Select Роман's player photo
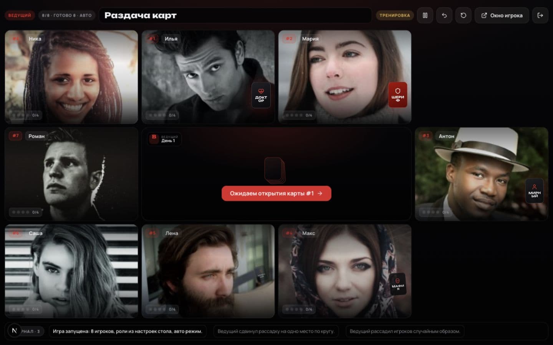The width and height of the screenshot is (553, 345). pos(71,174)
